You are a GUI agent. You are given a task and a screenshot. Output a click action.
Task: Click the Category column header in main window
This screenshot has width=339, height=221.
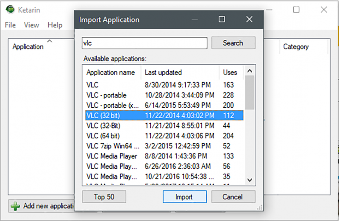point(296,47)
